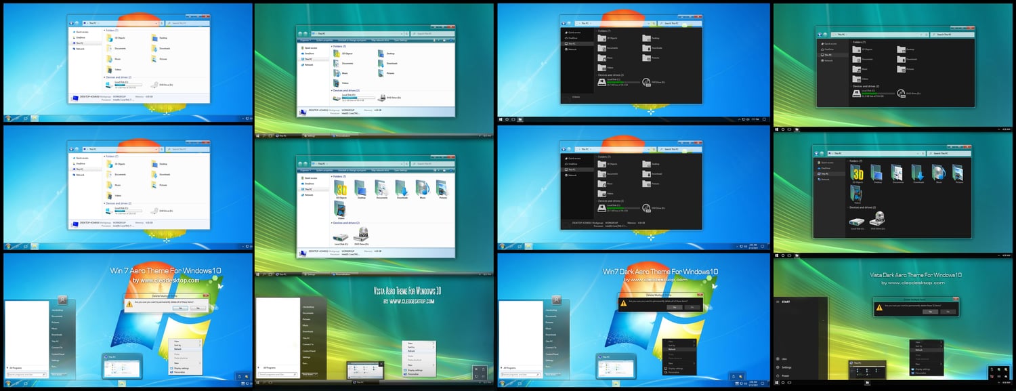
Task: Close the Win 7 Aero Theme delete dialog
Action: click(207, 295)
